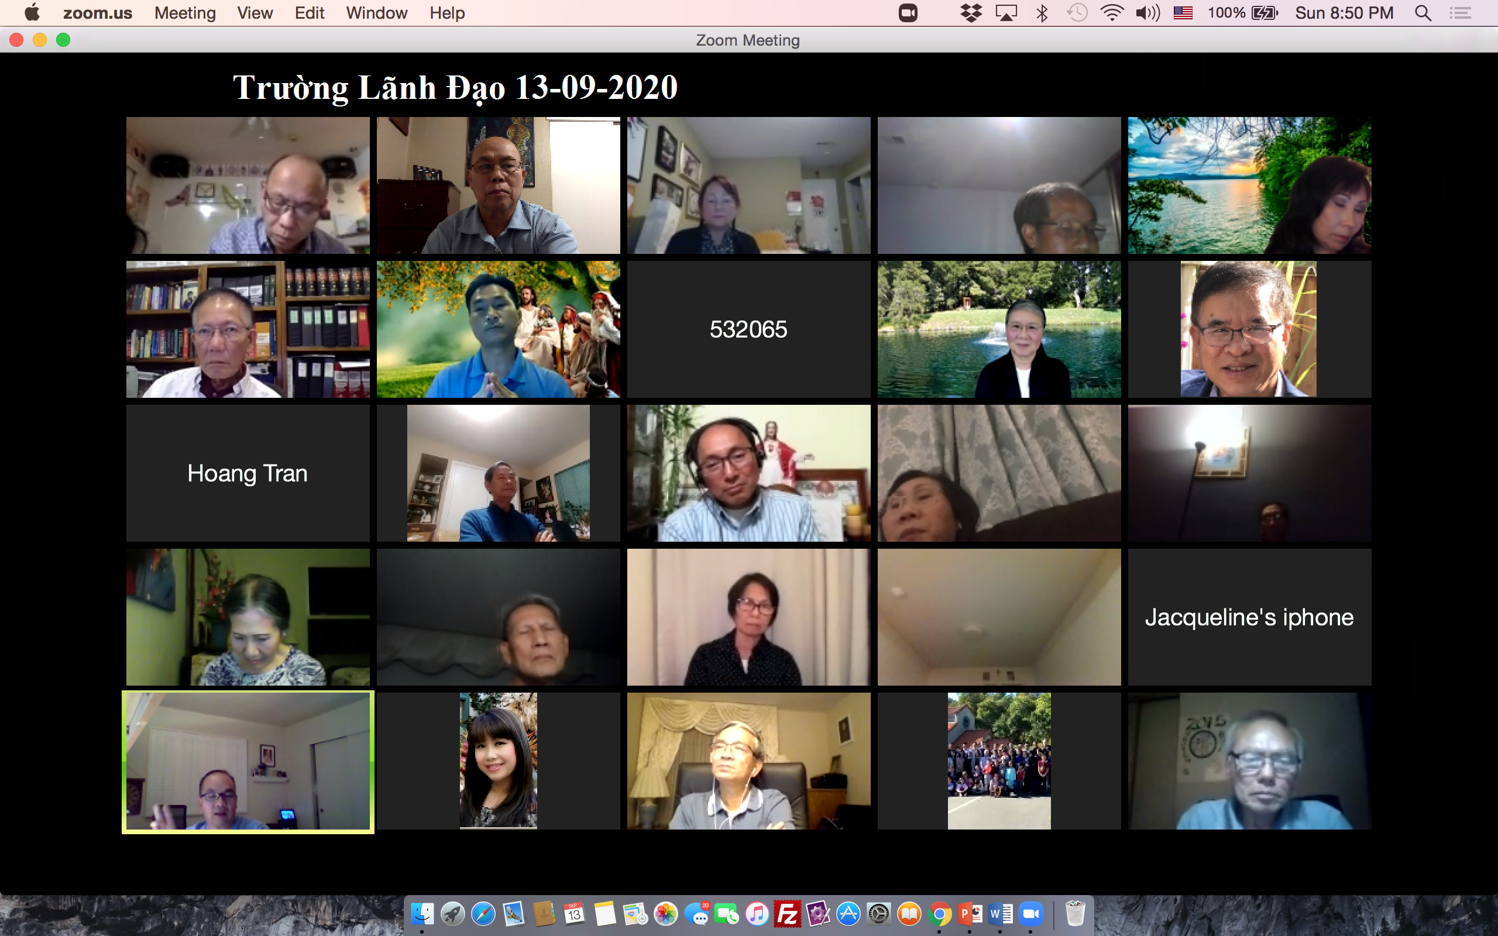This screenshot has height=936, width=1498.
Task: Open the US input source flag menu
Action: coord(1183,13)
